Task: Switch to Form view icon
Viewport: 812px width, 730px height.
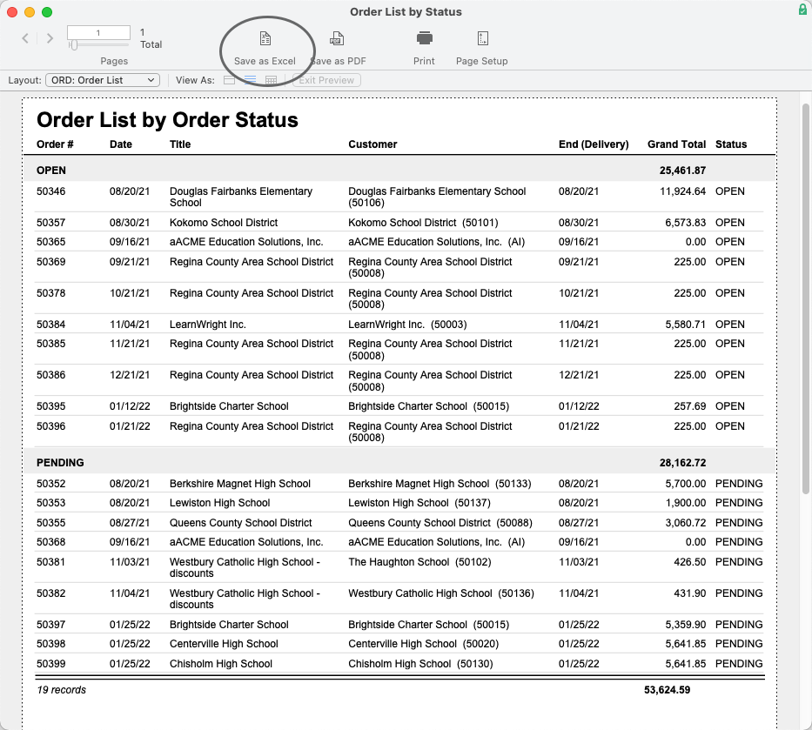Action: point(229,80)
